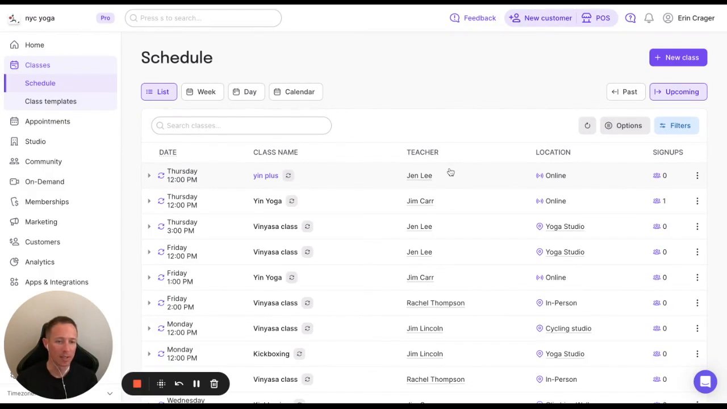Image resolution: width=727 pixels, height=409 pixels.
Task: Open Apps & Integrations
Action: 57,282
